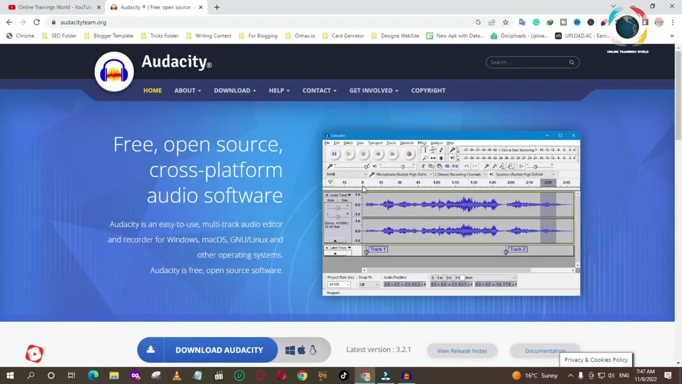Viewport: 682px width, 384px height.
Task: Open the Grammarly extension icon
Action: tap(536, 22)
